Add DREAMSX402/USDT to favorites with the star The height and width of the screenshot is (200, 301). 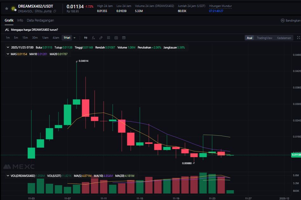(7, 9)
